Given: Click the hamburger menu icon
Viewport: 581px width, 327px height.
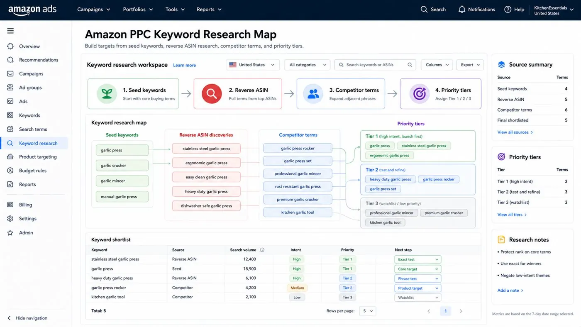Looking at the screenshot, I should coord(10,31).
